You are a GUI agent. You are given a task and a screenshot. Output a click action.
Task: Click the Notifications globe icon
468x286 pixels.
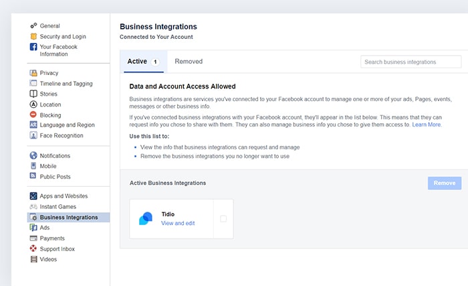pyautogui.click(x=33, y=155)
